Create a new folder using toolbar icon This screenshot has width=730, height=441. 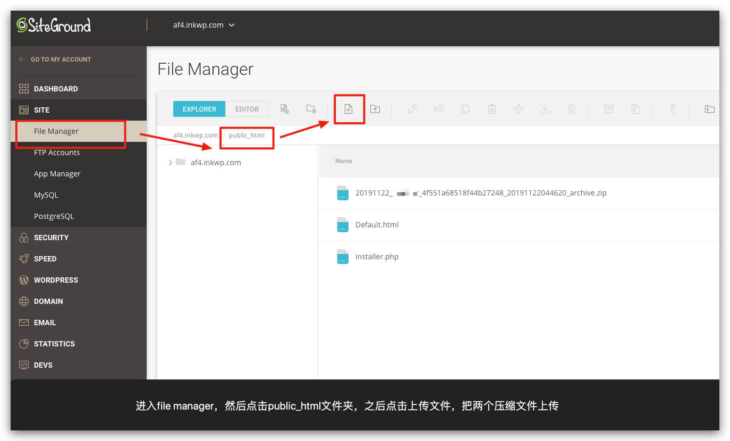311,109
